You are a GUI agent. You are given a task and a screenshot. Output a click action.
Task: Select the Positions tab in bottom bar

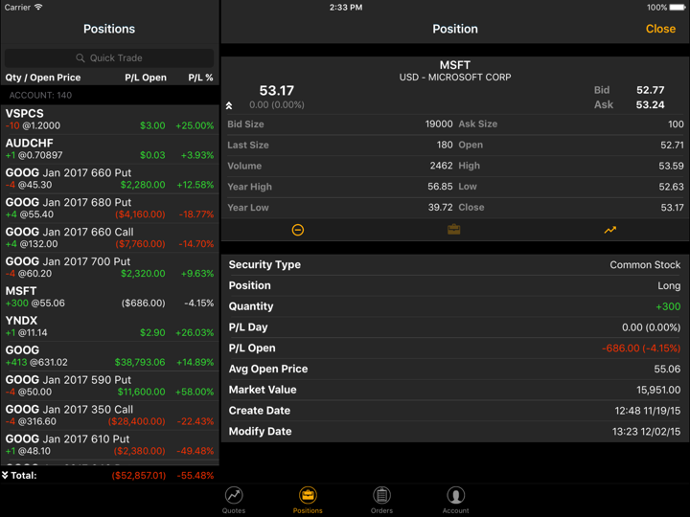(x=308, y=500)
